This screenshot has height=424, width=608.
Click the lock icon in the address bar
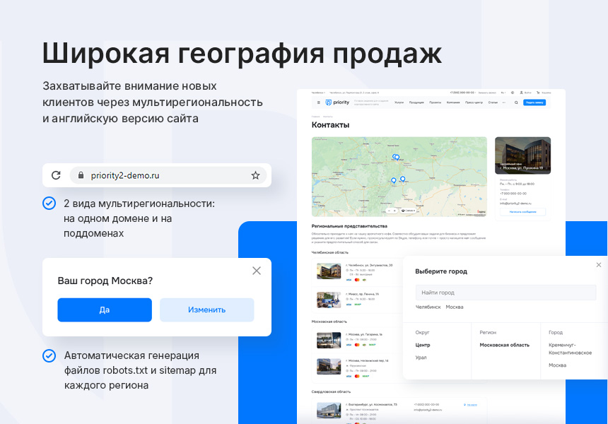tap(80, 175)
